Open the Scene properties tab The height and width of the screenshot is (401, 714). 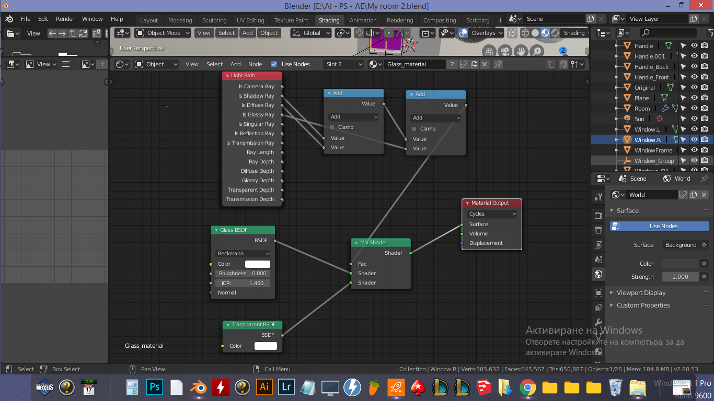pos(598,259)
